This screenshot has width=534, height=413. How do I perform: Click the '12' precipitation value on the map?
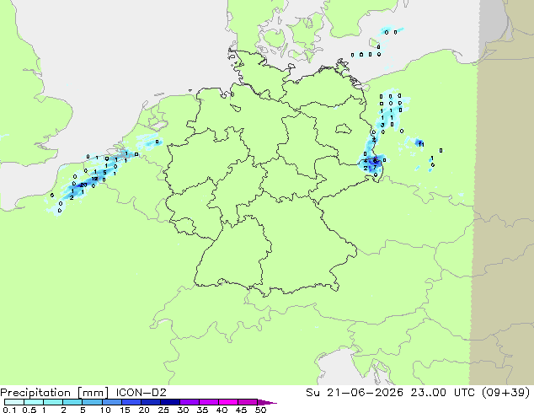click(x=94, y=179)
